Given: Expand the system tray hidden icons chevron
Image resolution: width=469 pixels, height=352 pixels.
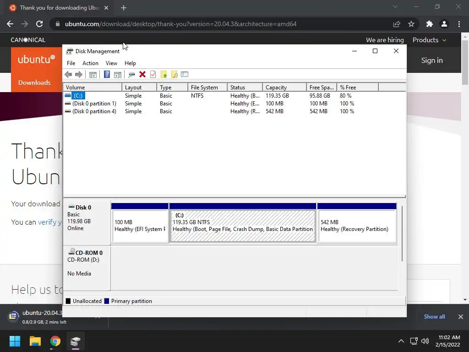Looking at the screenshot, I should (x=401, y=341).
